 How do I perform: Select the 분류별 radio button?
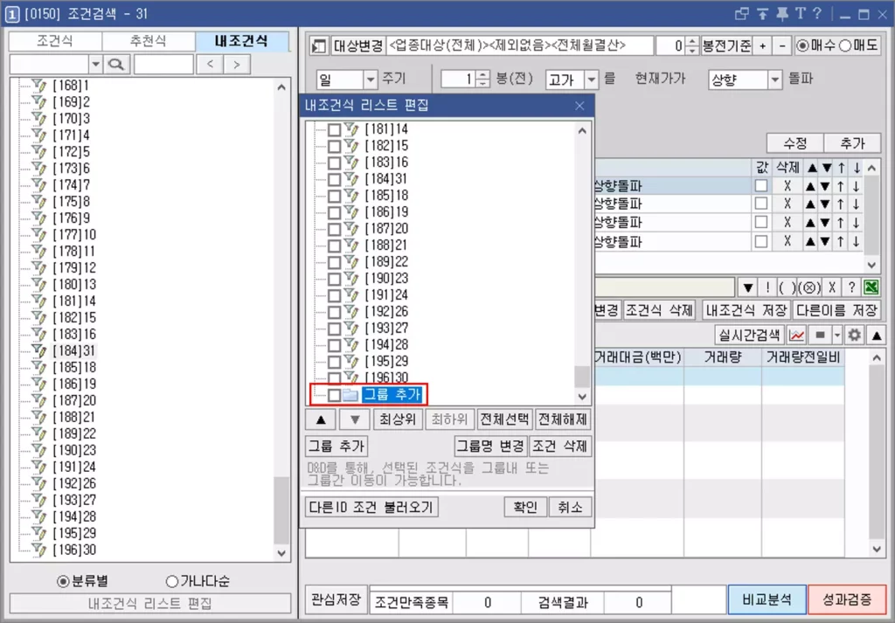tap(63, 582)
